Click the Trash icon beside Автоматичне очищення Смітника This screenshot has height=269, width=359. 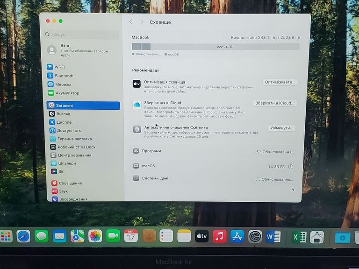coord(137,129)
